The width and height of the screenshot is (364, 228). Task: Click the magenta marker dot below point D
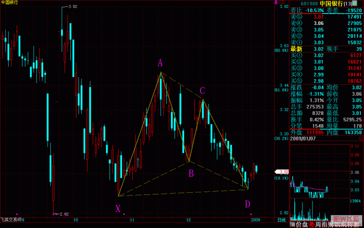(250, 213)
